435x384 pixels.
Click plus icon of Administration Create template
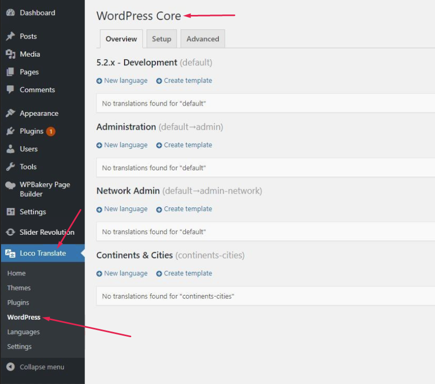click(x=159, y=145)
